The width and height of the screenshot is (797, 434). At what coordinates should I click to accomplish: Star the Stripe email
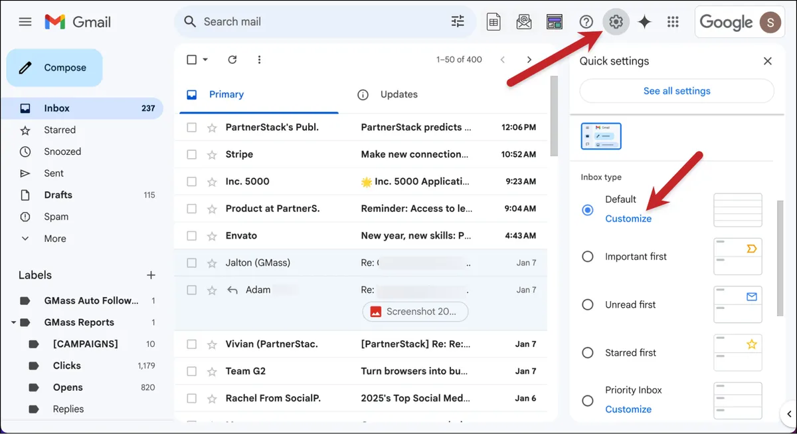(x=212, y=154)
